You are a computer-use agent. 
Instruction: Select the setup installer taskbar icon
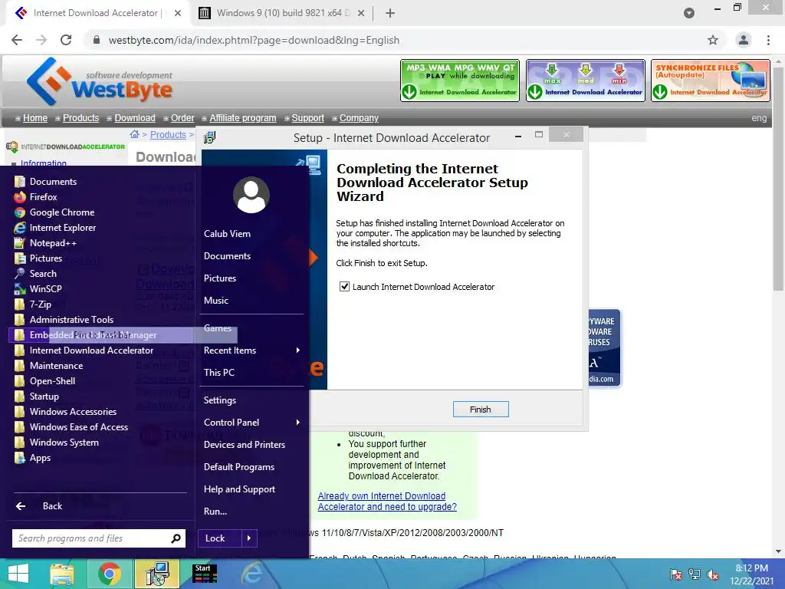point(157,574)
